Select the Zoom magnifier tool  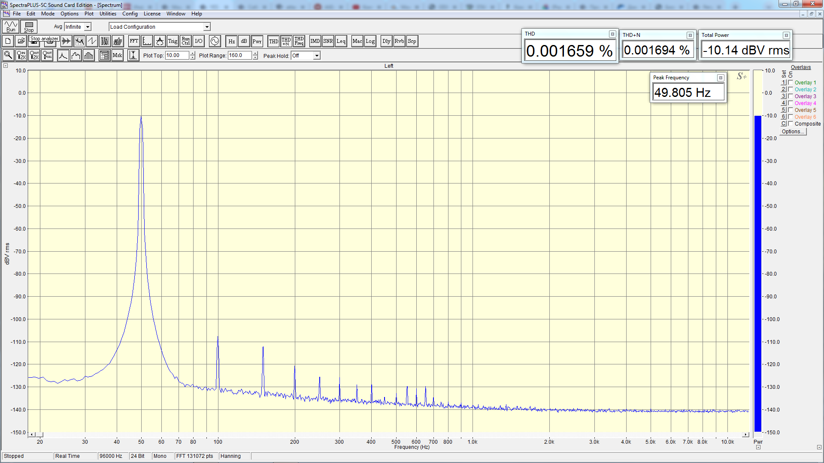pyautogui.click(x=8, y=55)
